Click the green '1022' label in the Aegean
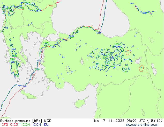The width and height of the screenshot is (164, 127). 37,69
